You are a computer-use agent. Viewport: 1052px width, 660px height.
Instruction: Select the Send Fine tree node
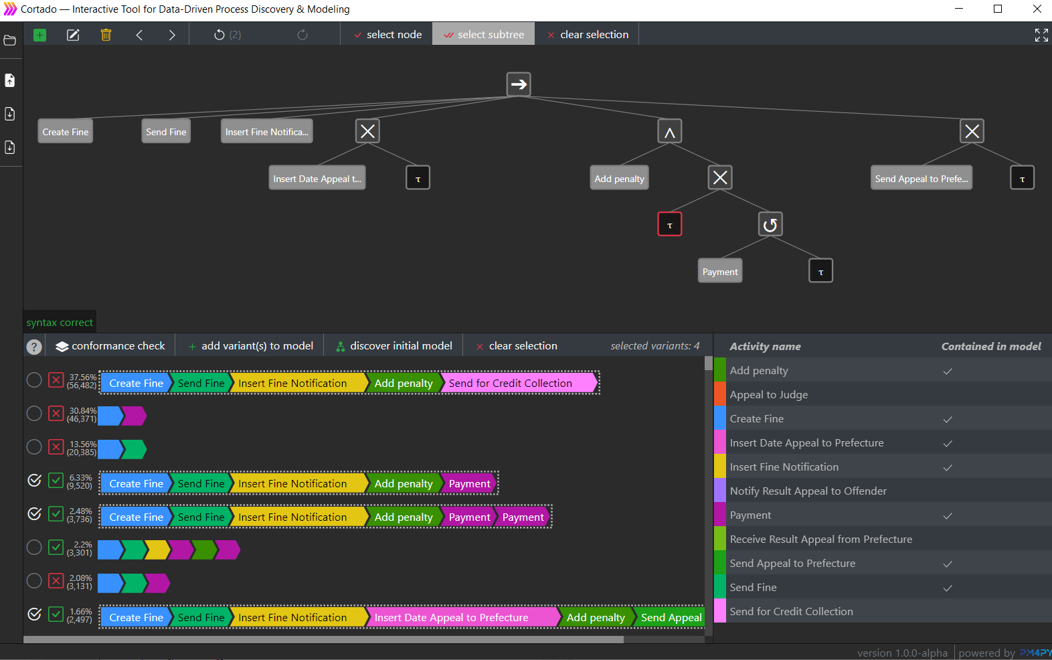[166, 131]
